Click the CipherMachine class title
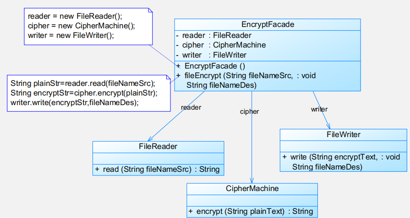The image size is (410, 218). click(252, 189)
